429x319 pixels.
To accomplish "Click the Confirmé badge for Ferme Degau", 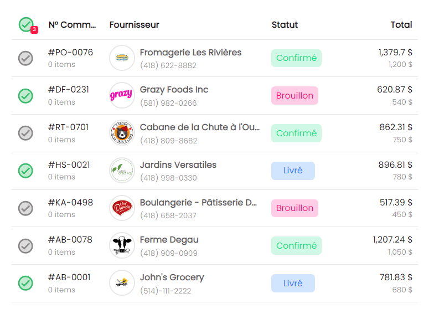I will (x=296, y=245).
